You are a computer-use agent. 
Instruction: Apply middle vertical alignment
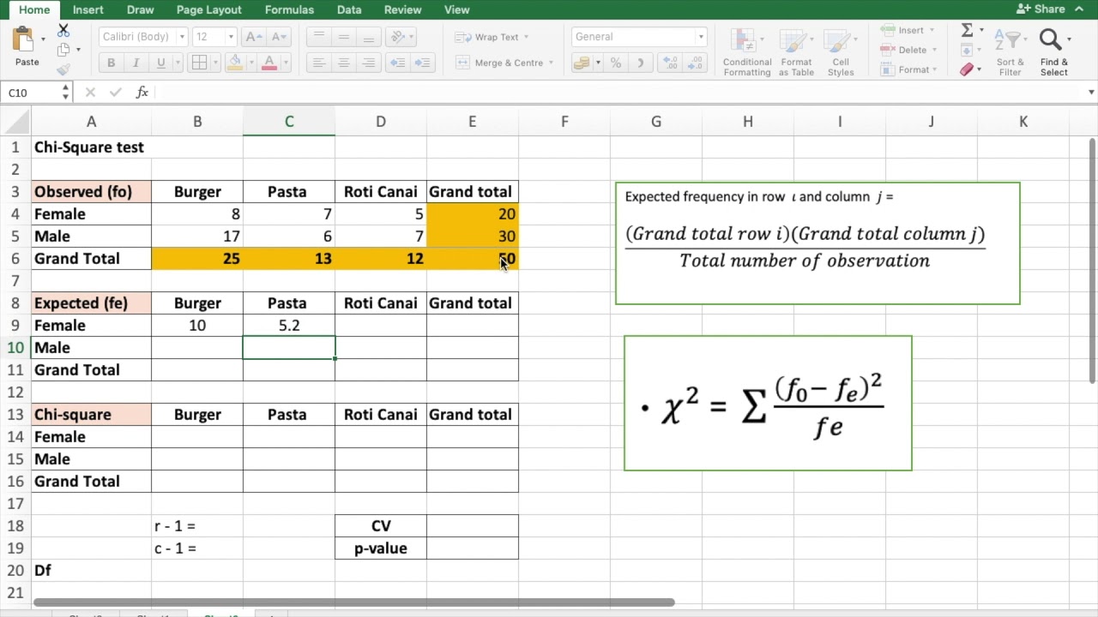click(x=343, y=37)
